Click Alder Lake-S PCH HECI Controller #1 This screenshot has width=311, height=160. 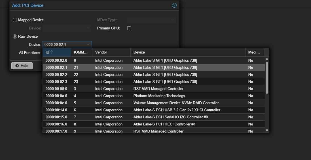(164, 124)
